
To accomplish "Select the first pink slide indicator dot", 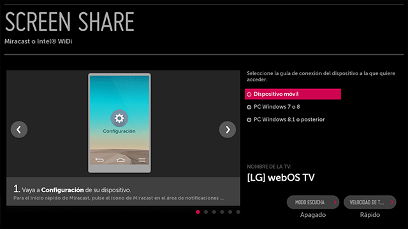I will click(x=198, y=212).
